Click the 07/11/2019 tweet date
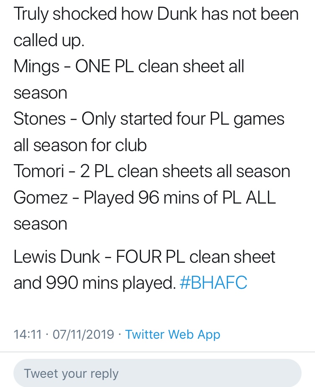315x387 pixels. pos(84,335)
